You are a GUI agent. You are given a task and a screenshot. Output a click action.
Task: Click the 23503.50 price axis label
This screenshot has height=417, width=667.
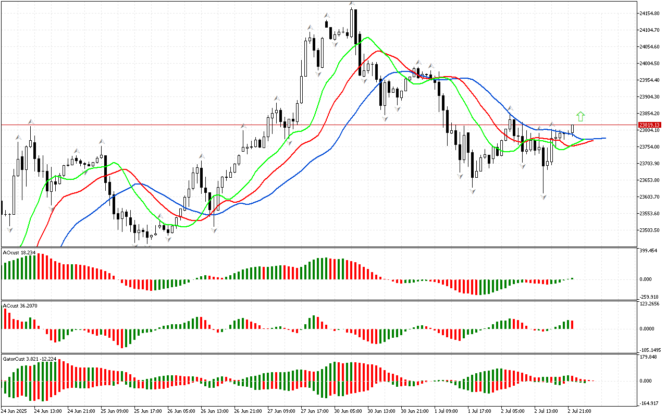[649, 230]
